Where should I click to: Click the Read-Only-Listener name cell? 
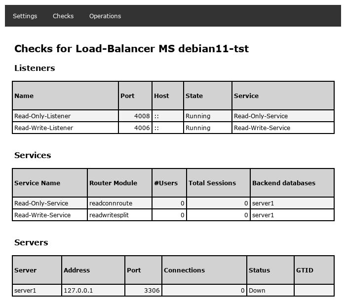(42, 116)
